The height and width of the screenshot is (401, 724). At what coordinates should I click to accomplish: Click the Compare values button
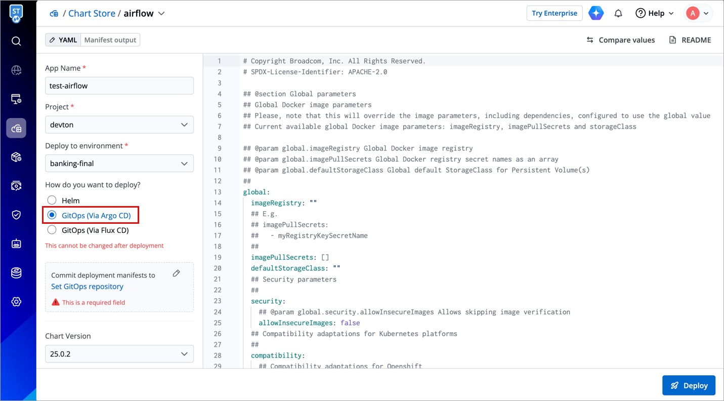pos(620,40)
